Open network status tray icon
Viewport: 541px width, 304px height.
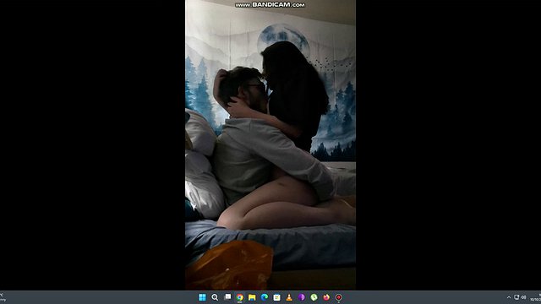[516, 297]
